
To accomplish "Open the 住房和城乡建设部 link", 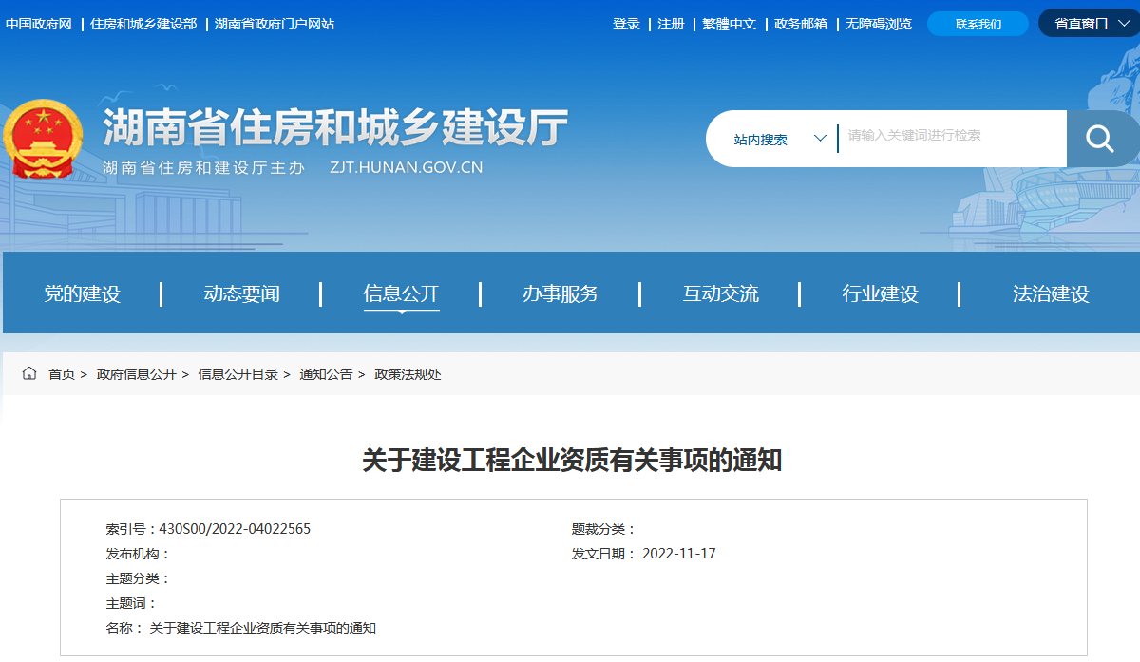I will pyautogui.click(x=143, y=24).
